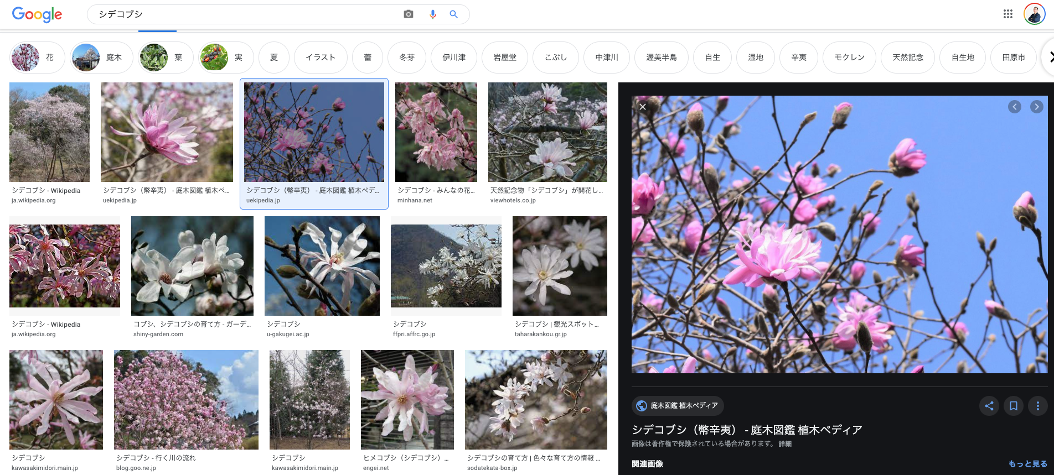Open preview title シデコブシ（幣辛夷）link
This screenshot has width=1054, height=475.
(747, 430)
